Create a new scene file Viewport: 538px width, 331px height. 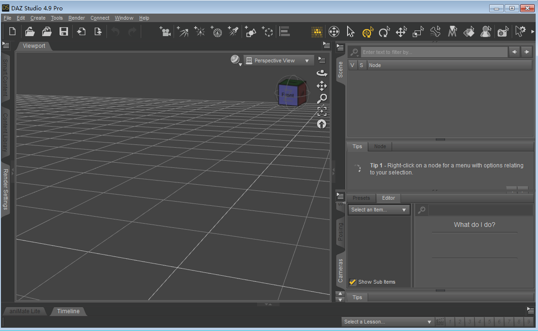click(12, 31)
